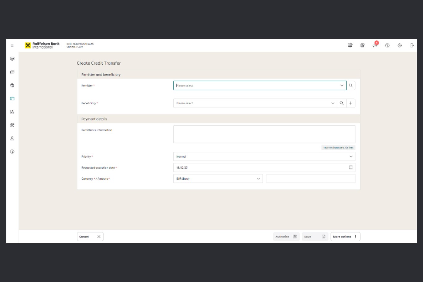Screen dimensions: 423x282
Task: Search for a remitter with magnifier icon
Action: click(351, 86)
